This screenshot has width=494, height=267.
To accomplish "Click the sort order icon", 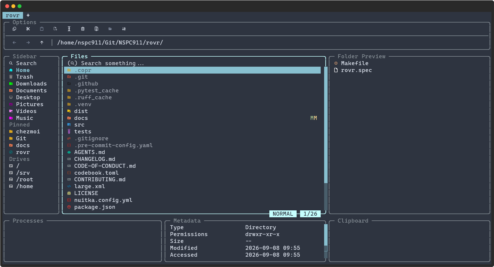I will (x=124, y=29).
